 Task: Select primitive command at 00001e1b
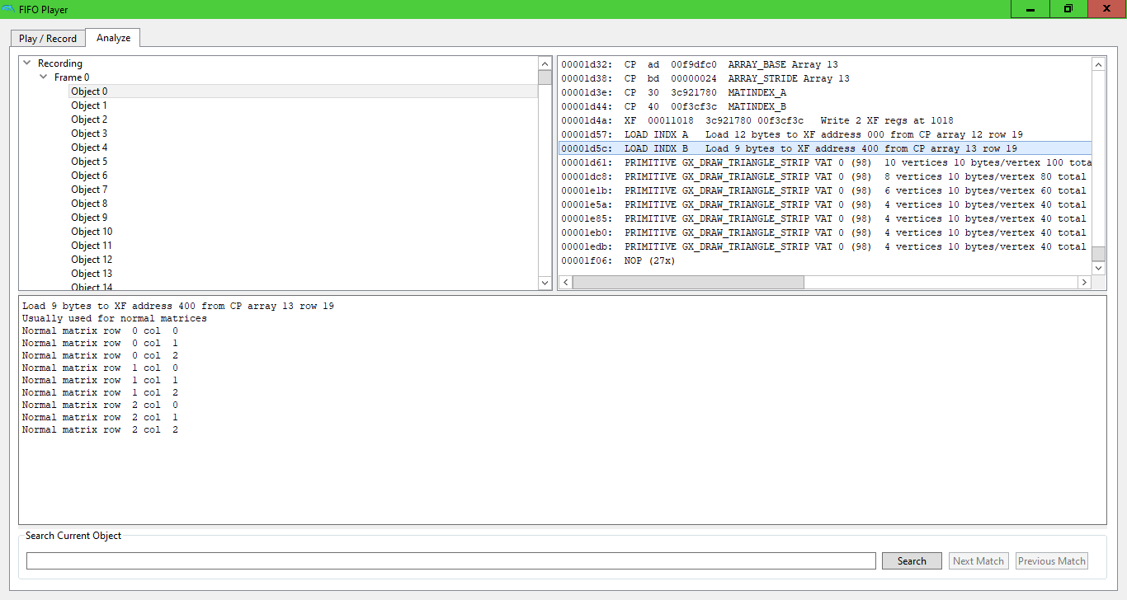(825, 190)
